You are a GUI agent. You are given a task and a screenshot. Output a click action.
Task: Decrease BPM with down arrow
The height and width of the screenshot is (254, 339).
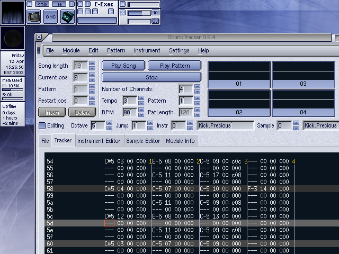coord(141,115)
